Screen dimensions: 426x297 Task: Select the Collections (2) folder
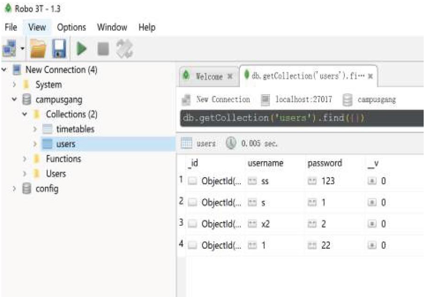coord(71,114)
